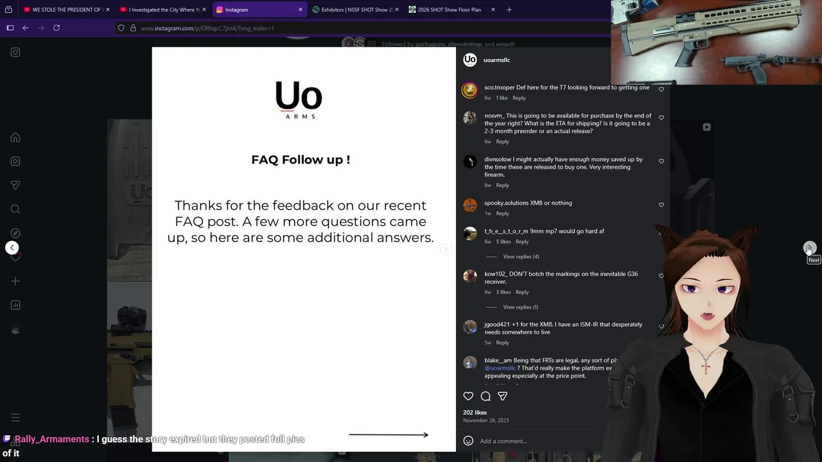Image resolution: width=822 pixels, height=462 pixels.
Task: Share the post via paper plane icon
Action: click(x=503, y=397)
